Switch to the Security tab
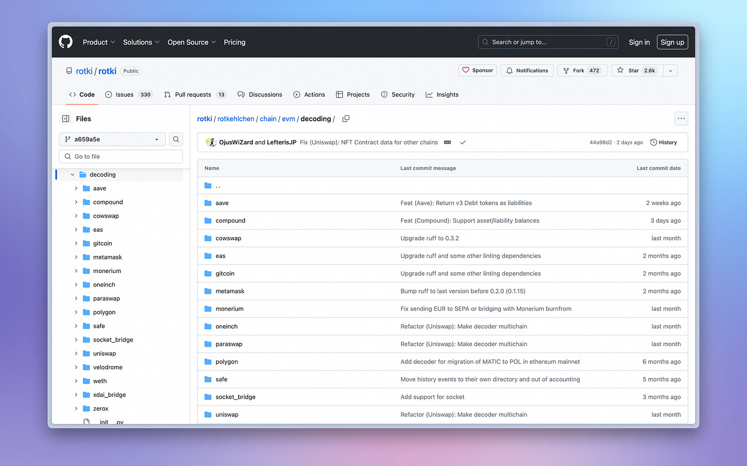The height and width of the screenshot is (466, 747). [398, 95]
